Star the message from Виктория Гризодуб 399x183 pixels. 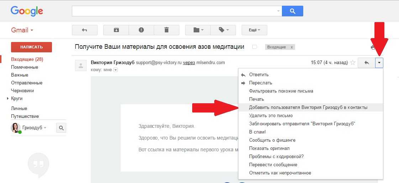(353, 63)
